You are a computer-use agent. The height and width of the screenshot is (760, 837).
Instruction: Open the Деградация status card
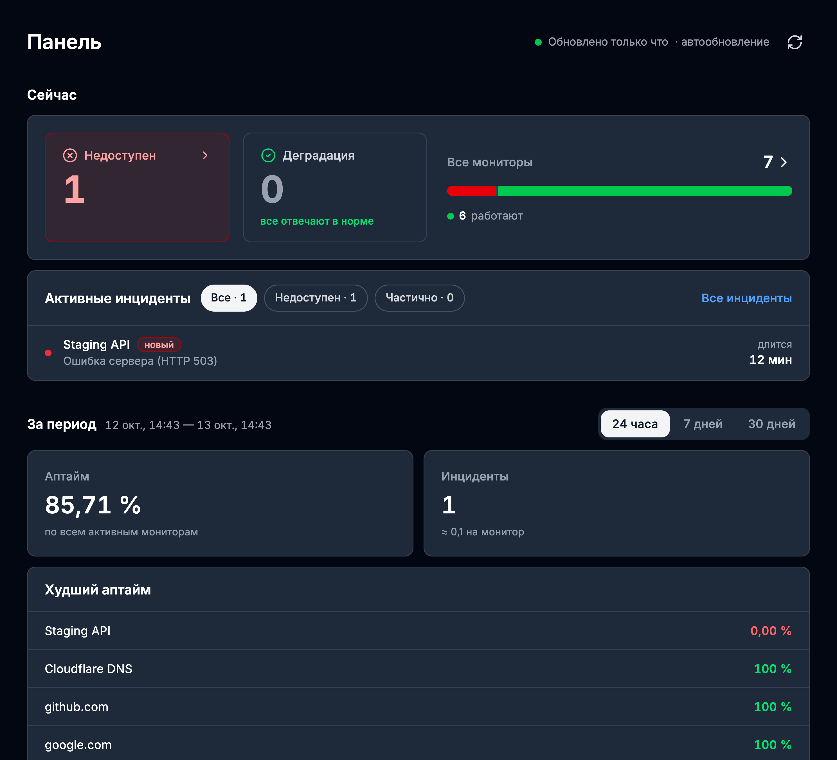335,187
